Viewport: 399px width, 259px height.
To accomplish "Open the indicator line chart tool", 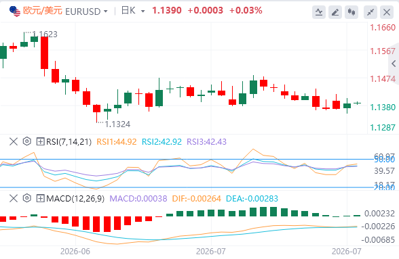I will [319, 12].
